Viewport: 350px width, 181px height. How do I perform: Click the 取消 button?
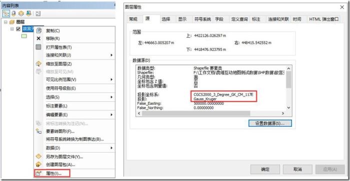[x=297, y=170]
